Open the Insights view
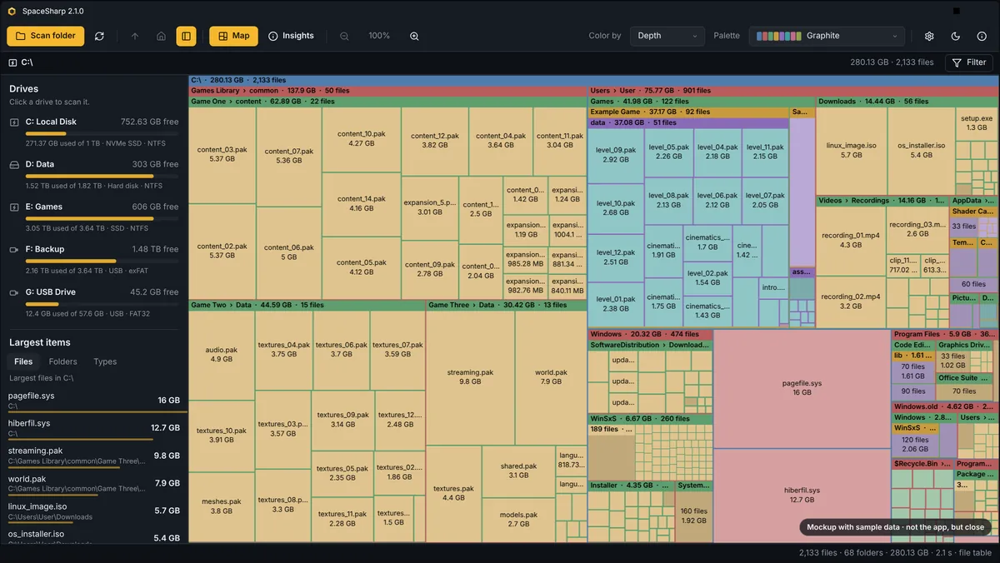Viewport: 1000px width, 563px height. (x=291, y=36)
